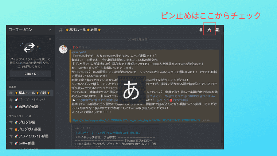Click はる's avatar image

click(63, 49)
